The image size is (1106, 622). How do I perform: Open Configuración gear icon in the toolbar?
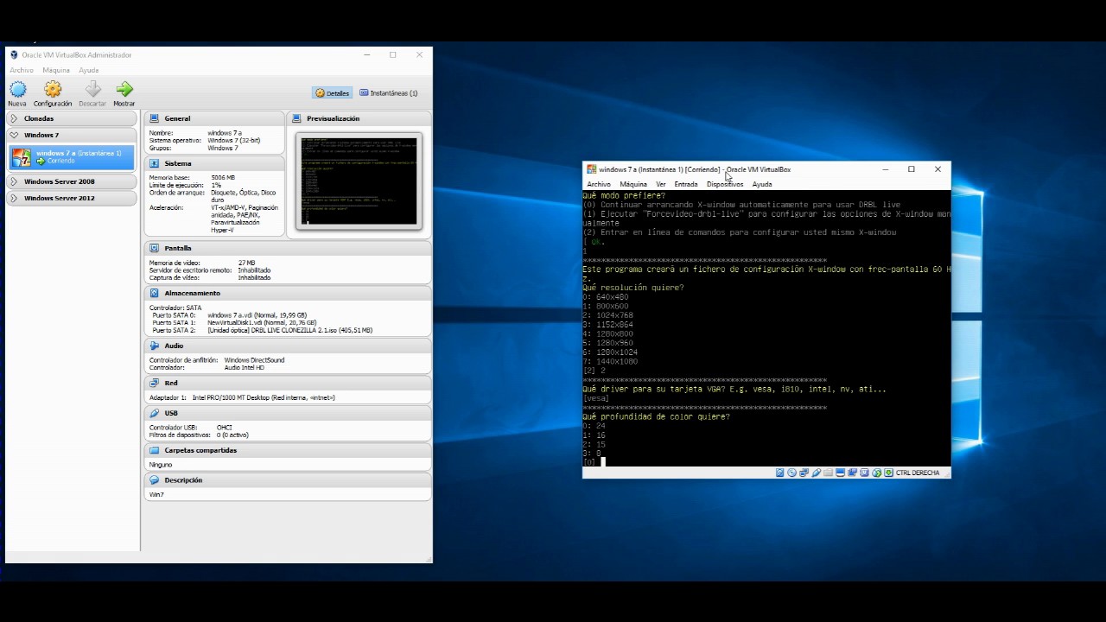53,89
